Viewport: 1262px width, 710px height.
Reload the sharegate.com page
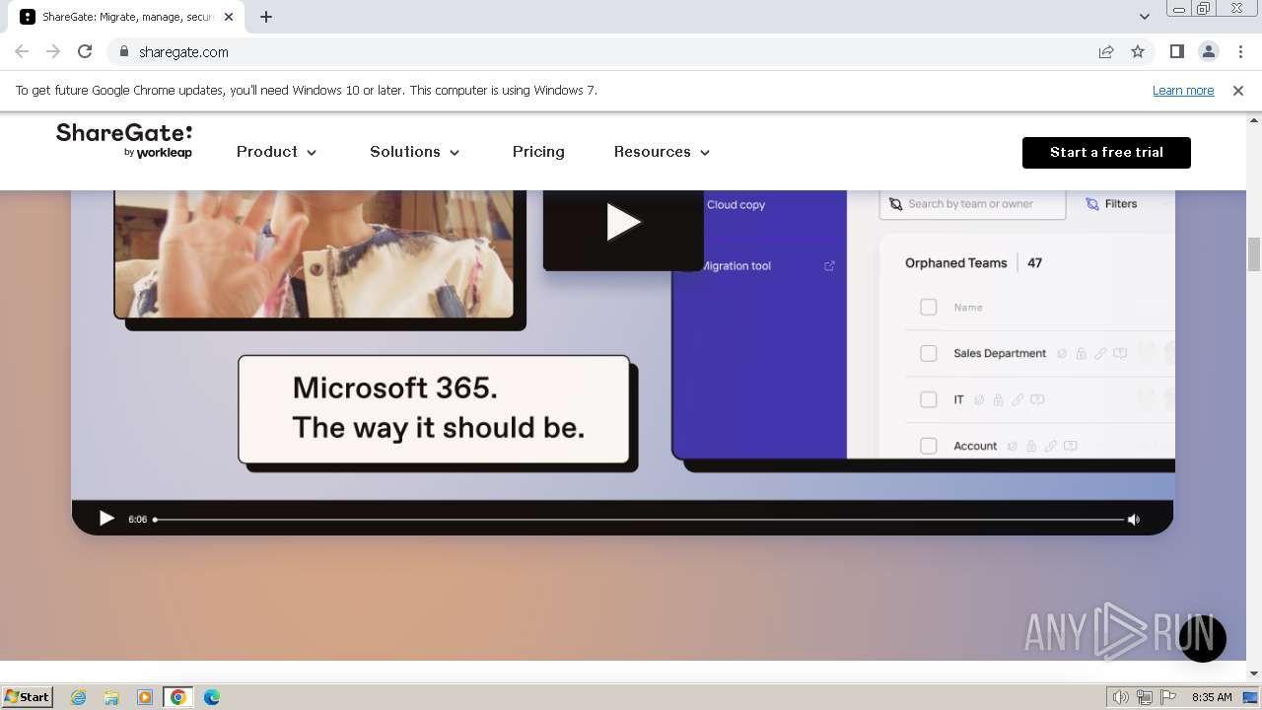[85, 51]
